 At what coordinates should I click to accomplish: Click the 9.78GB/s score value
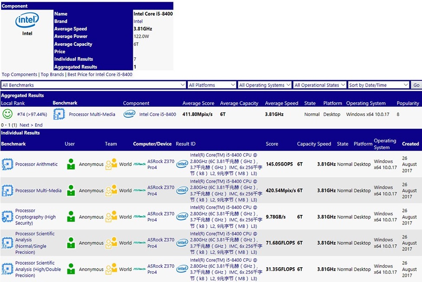click(276, 217)
